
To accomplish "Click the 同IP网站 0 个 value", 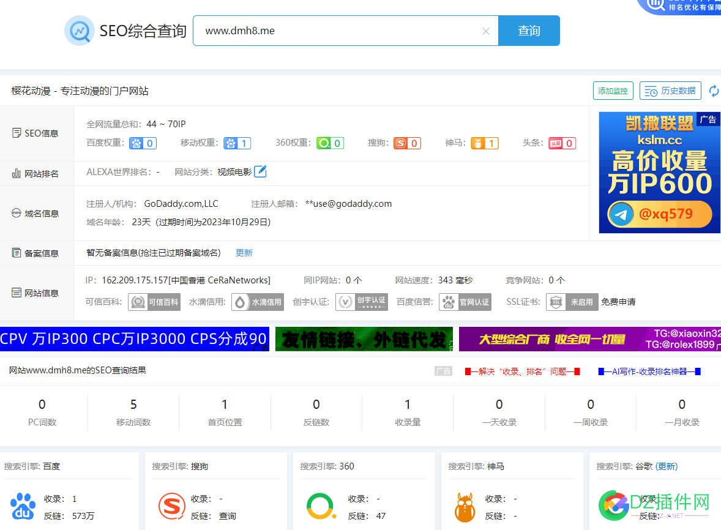I will 354,280.
